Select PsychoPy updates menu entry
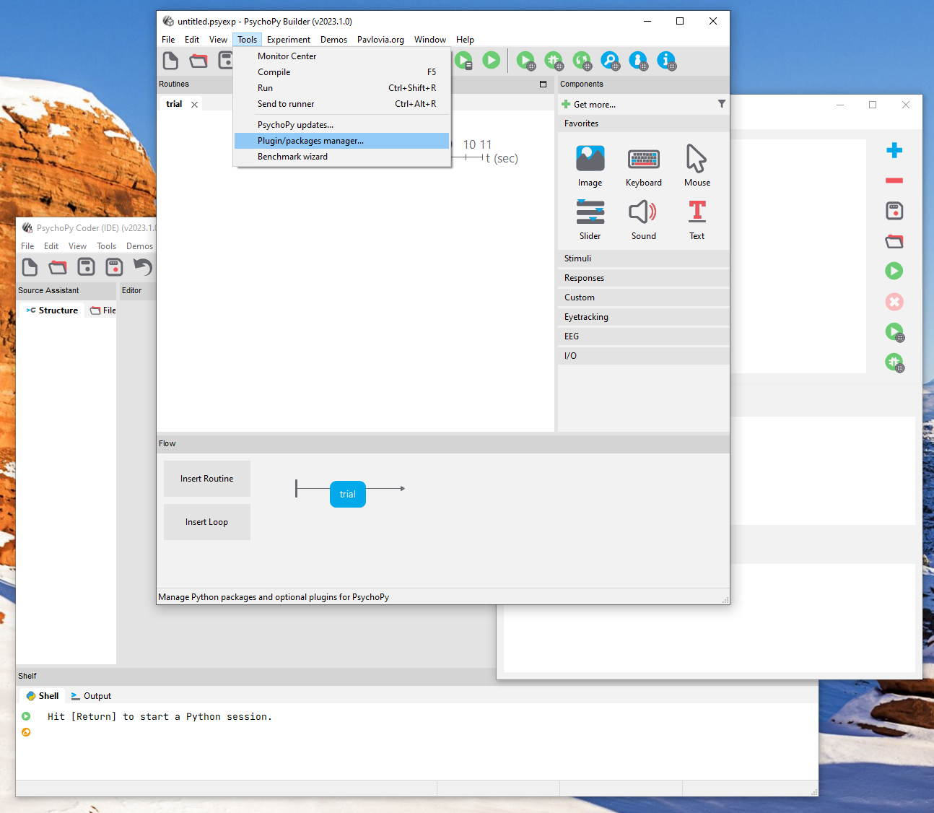 click(x=341, y=125)
